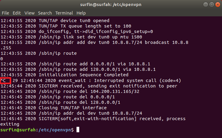Open the Terminal menu
Viewport: 222px width, 138px height.
tap(64, 13)
